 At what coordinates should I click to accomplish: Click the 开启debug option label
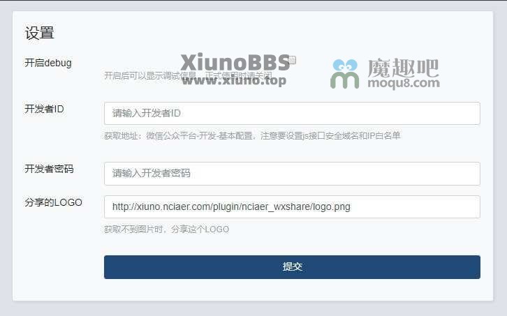point(48,63)
